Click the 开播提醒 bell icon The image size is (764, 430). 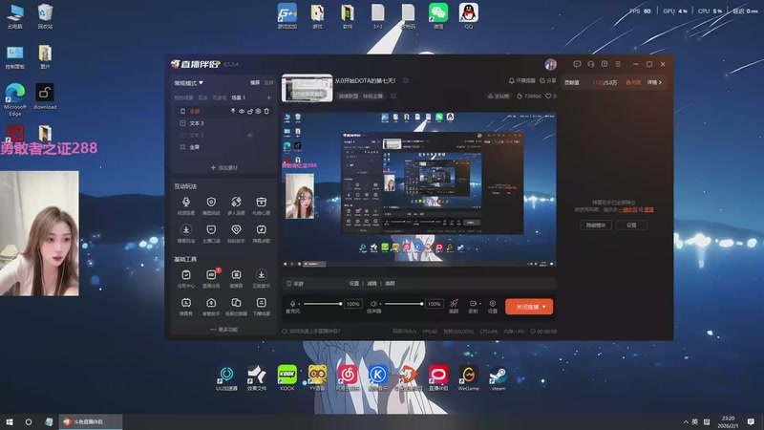(x=512, y=80)
